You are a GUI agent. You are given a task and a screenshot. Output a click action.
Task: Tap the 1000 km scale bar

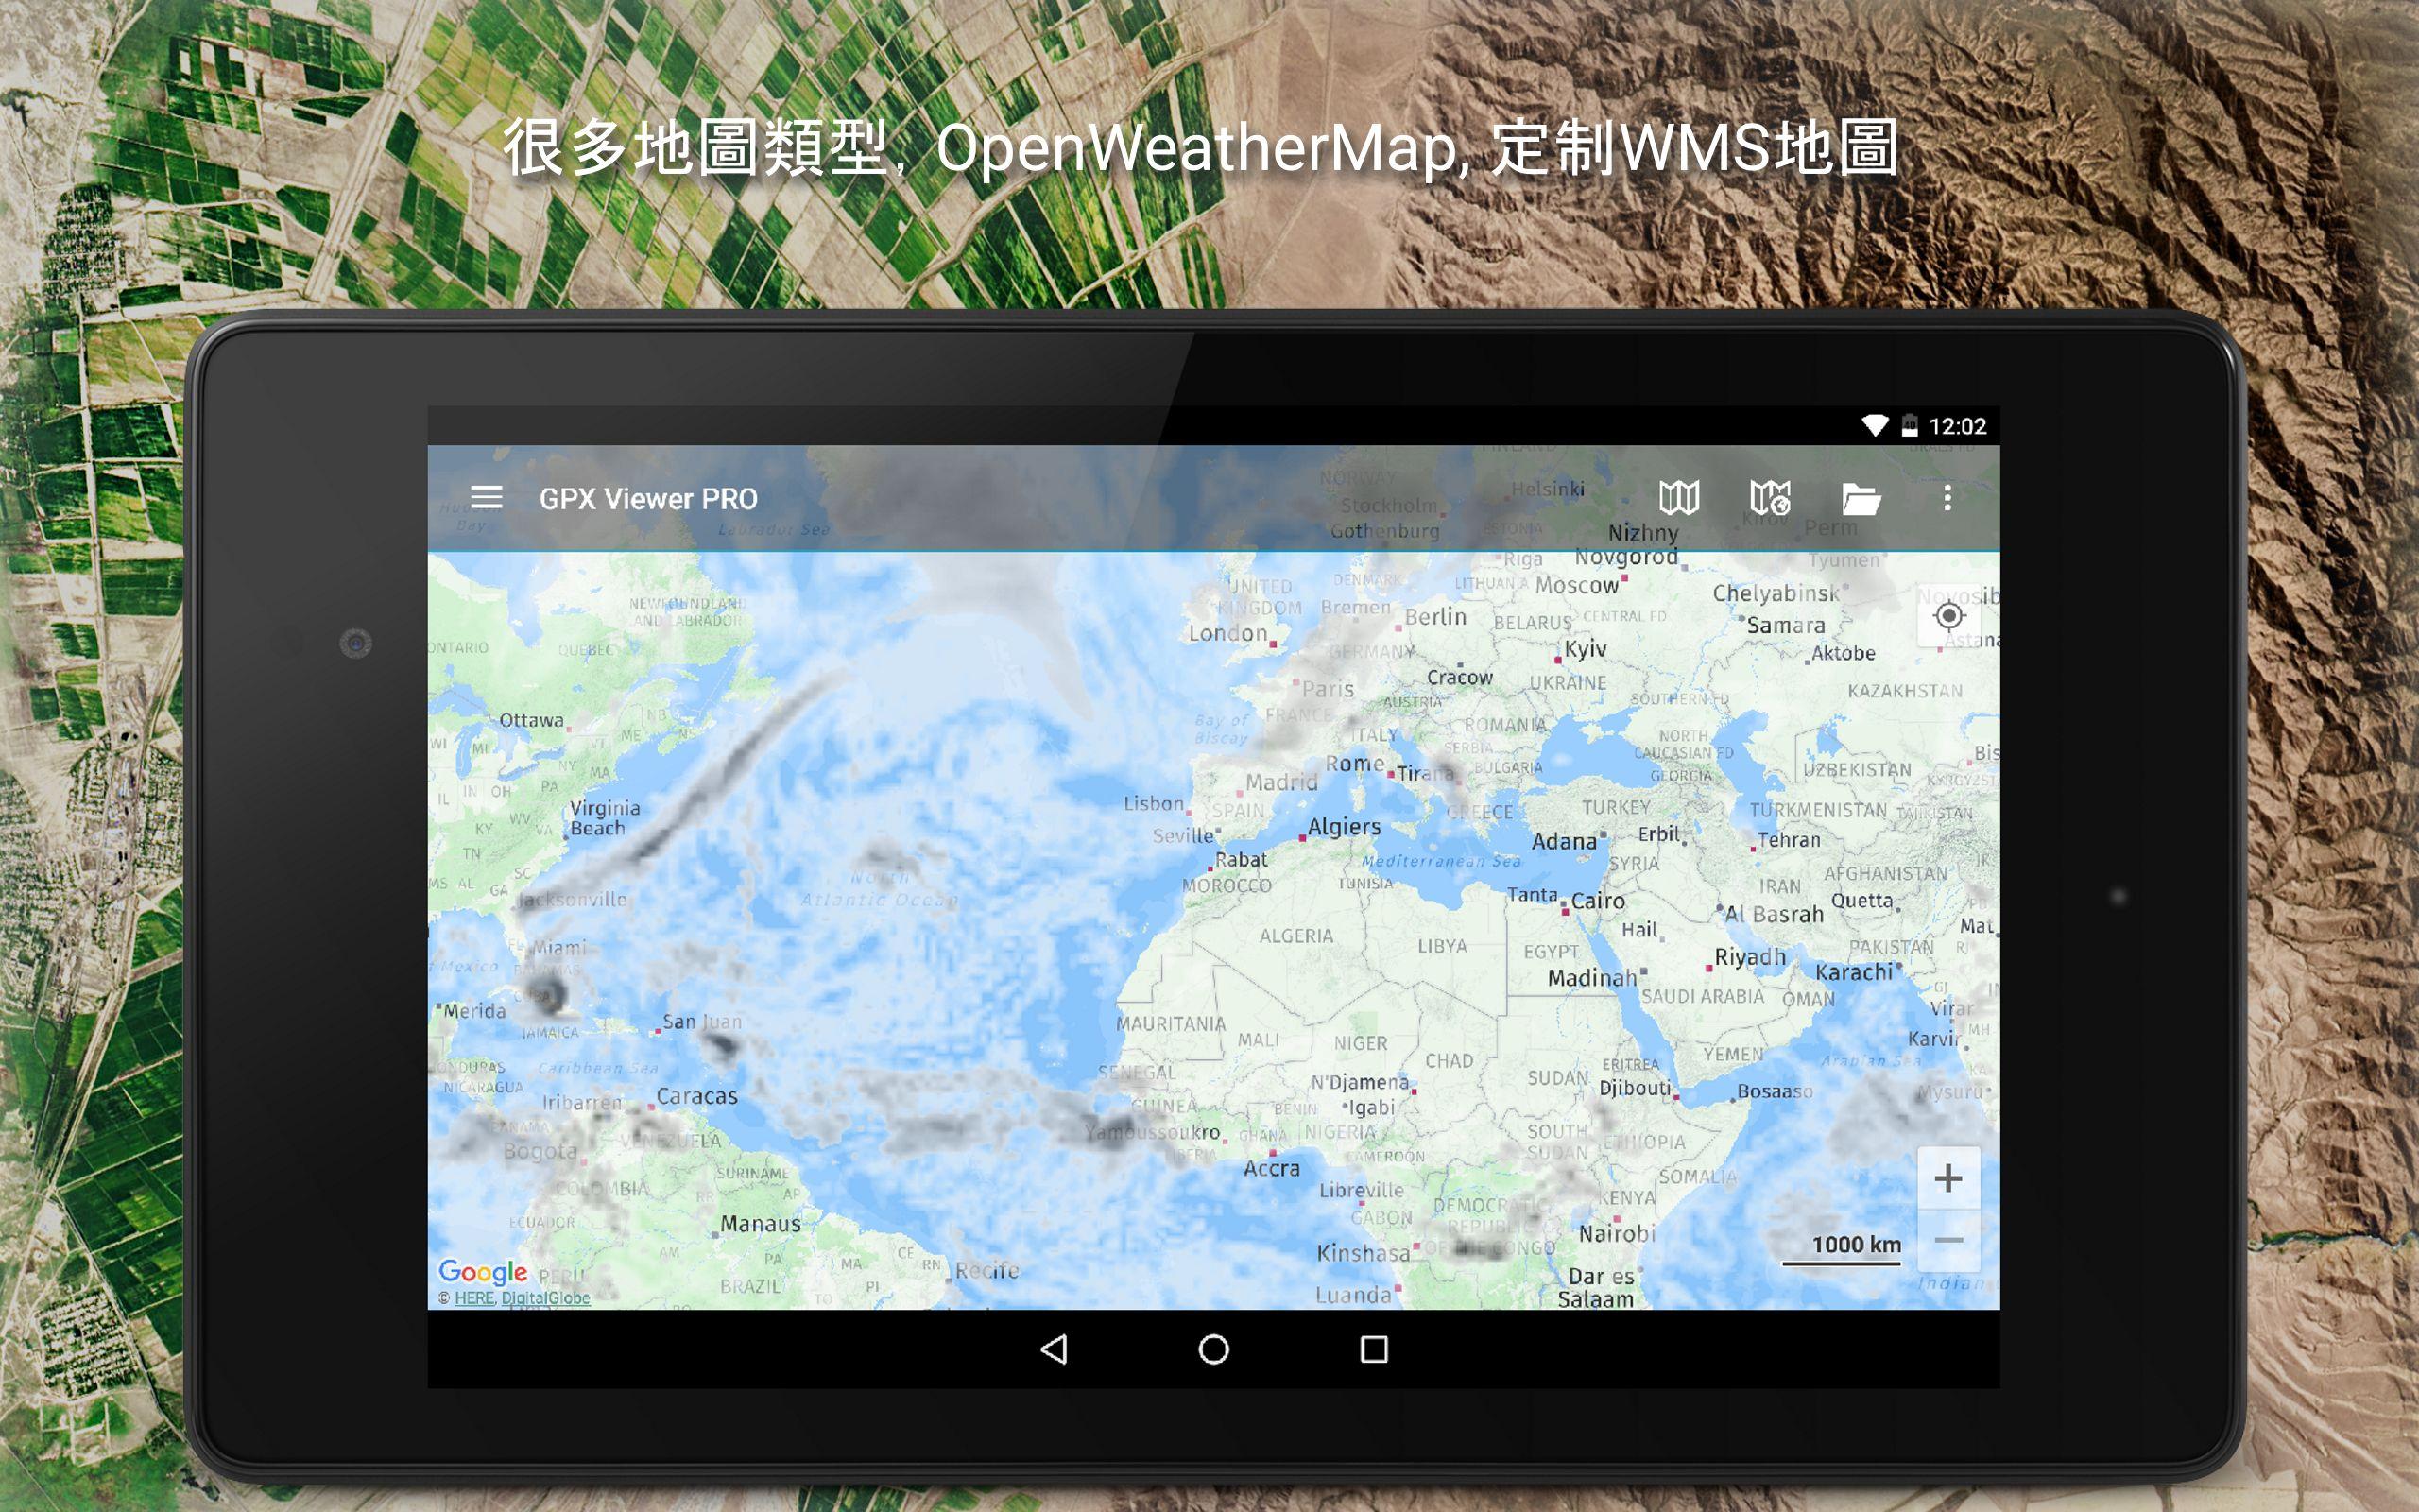click(1842, 1250)
